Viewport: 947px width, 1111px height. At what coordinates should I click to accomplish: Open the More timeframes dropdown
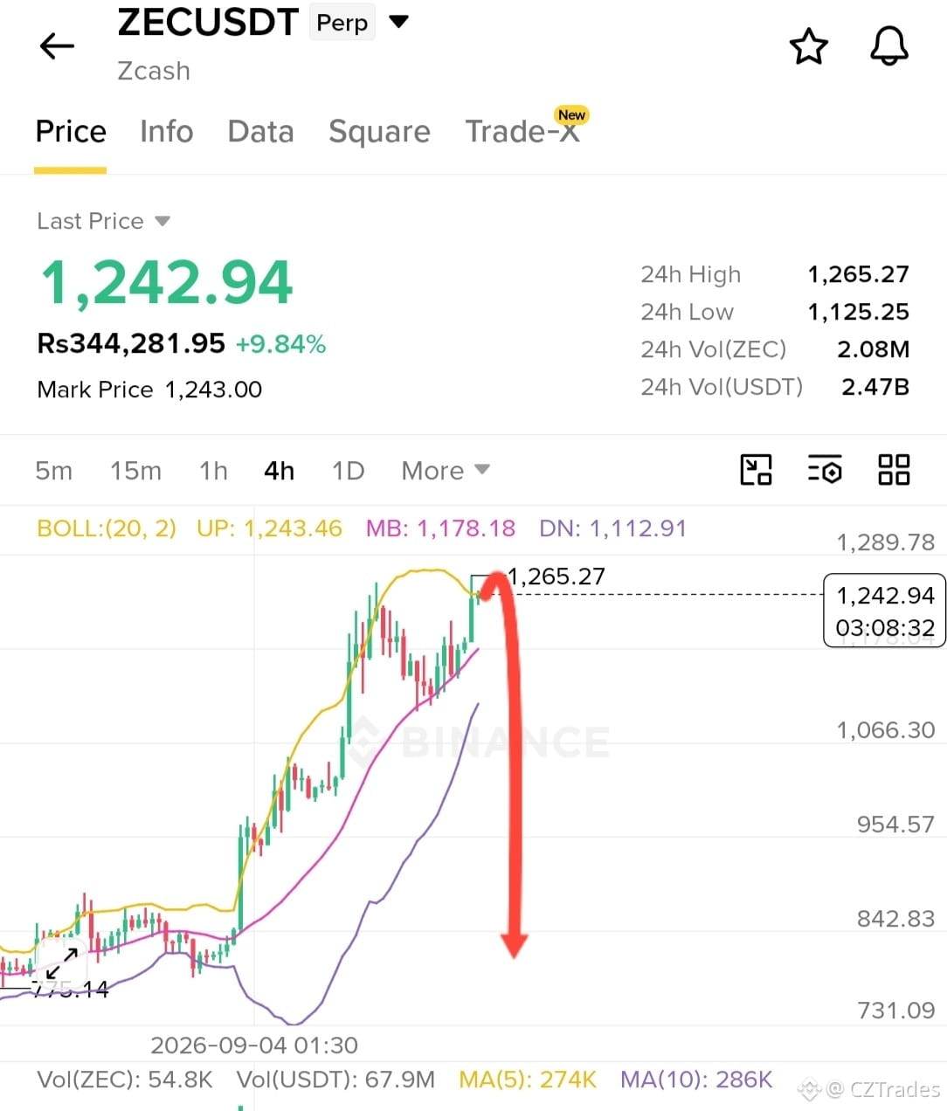click(x=446, y=471)
